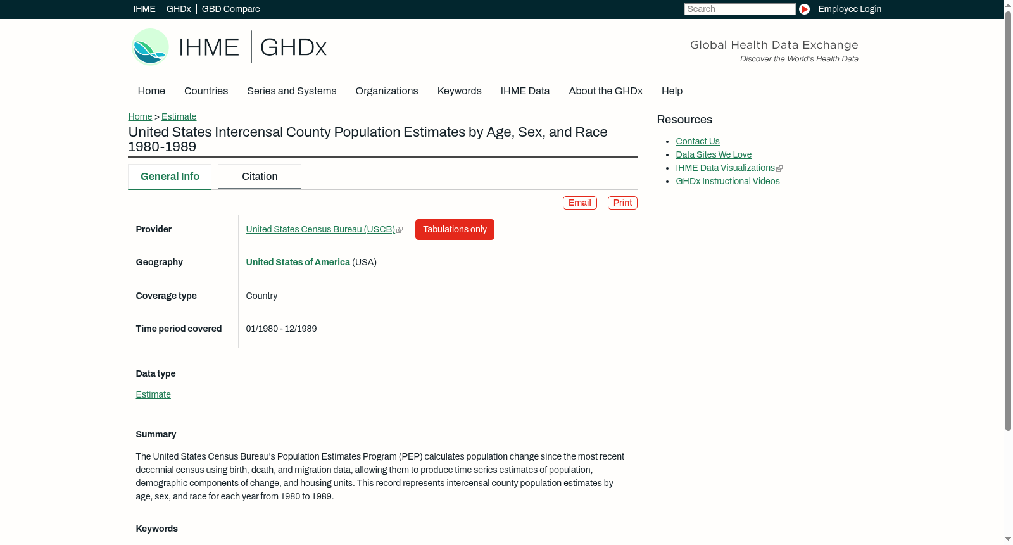Click the external-link icon after IHME Data Visualizations
The image size is (1013, 545).
point(779,168)
